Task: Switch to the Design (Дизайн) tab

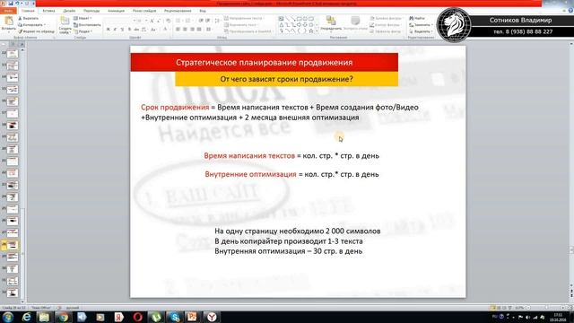Action: [x=69, y=11]
